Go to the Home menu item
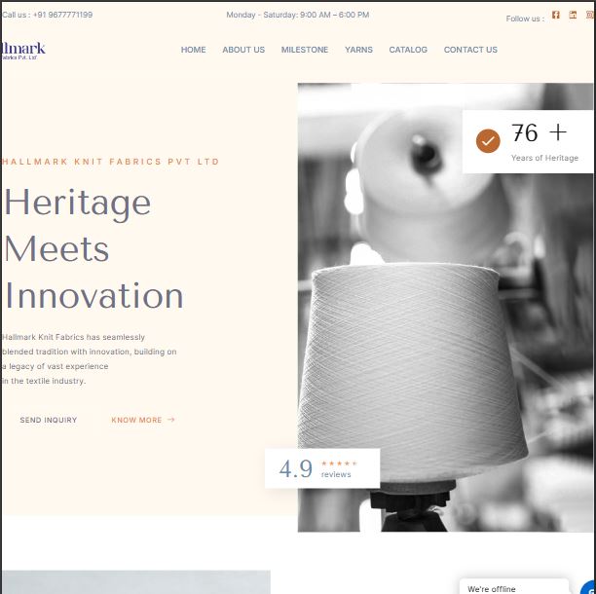 [193, 50]
